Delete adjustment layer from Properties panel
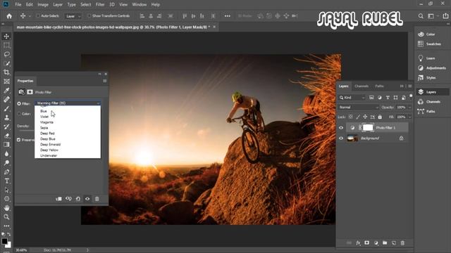 (97, 199)
